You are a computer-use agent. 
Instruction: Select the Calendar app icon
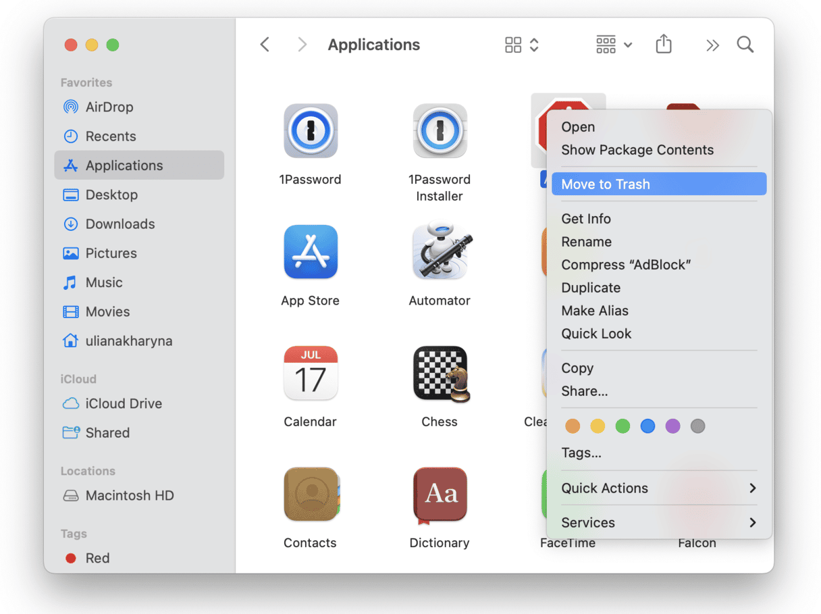(x=310, y=373)
